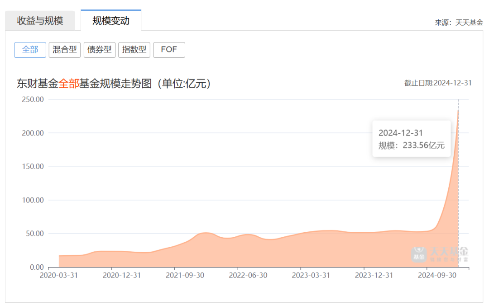Click the 100.00 y-axis label
The image size is (489, 305).
coord(33,200)
